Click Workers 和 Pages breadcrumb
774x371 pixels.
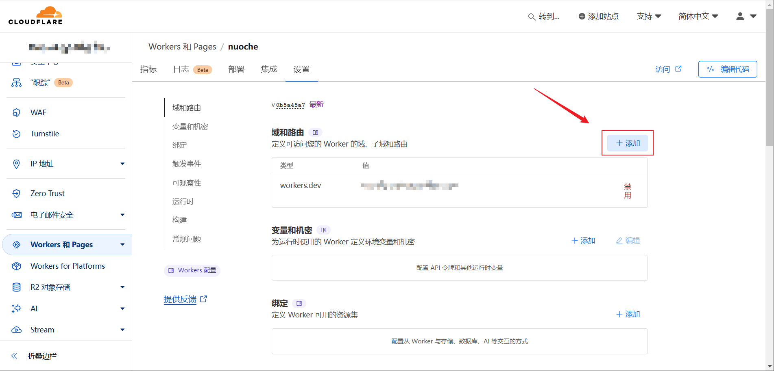pyautogui.click(x=182, y=47)
